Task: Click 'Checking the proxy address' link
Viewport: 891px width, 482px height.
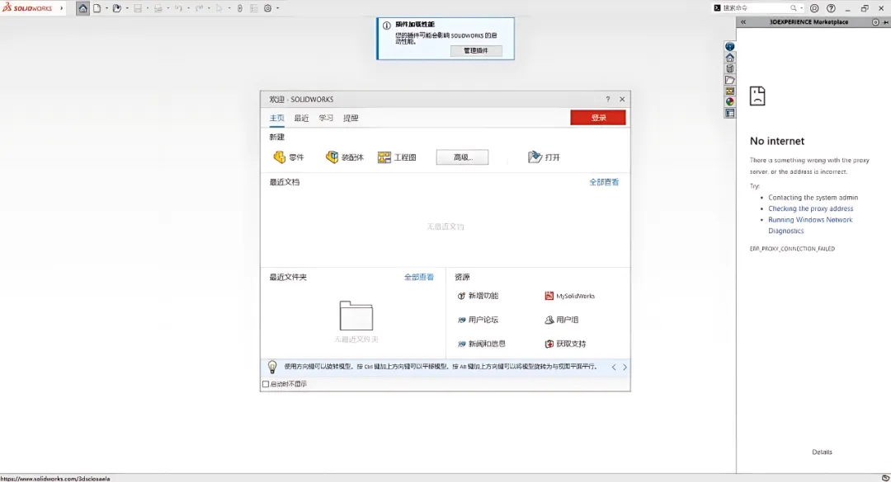Action: point(811,208)
